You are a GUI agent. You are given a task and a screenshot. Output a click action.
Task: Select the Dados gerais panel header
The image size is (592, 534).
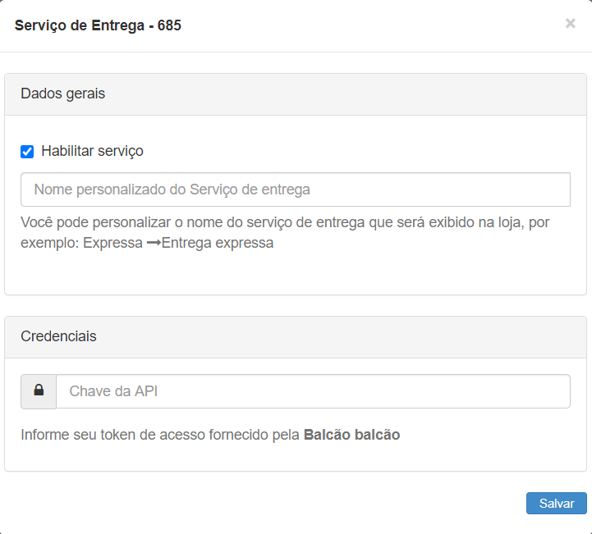pyautogui.click(x=296, y=94)
